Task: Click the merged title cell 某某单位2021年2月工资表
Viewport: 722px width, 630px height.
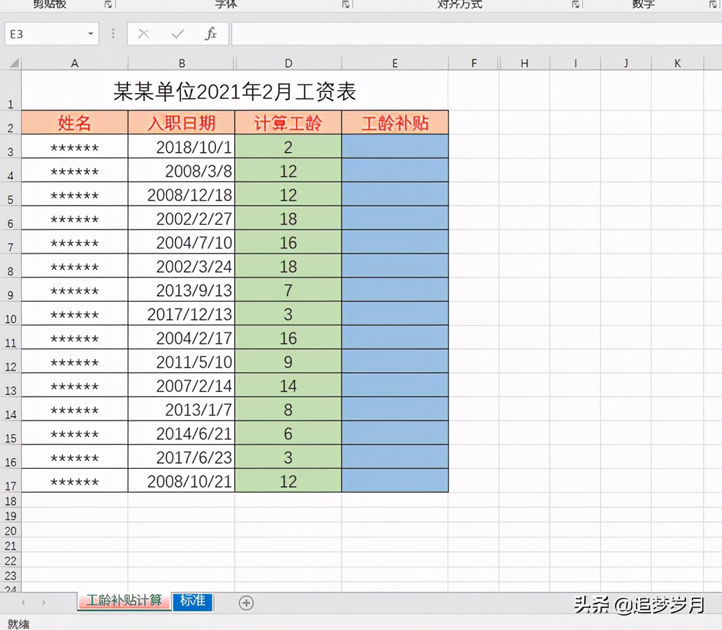Action: [235, 92]
